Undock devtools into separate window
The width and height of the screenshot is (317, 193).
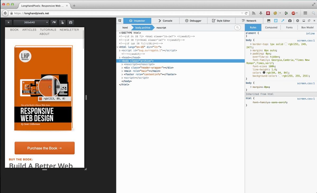tap(309, 21)
